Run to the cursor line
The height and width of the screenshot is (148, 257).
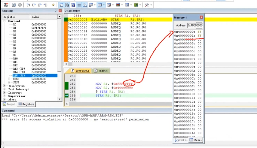pos(45,5)
